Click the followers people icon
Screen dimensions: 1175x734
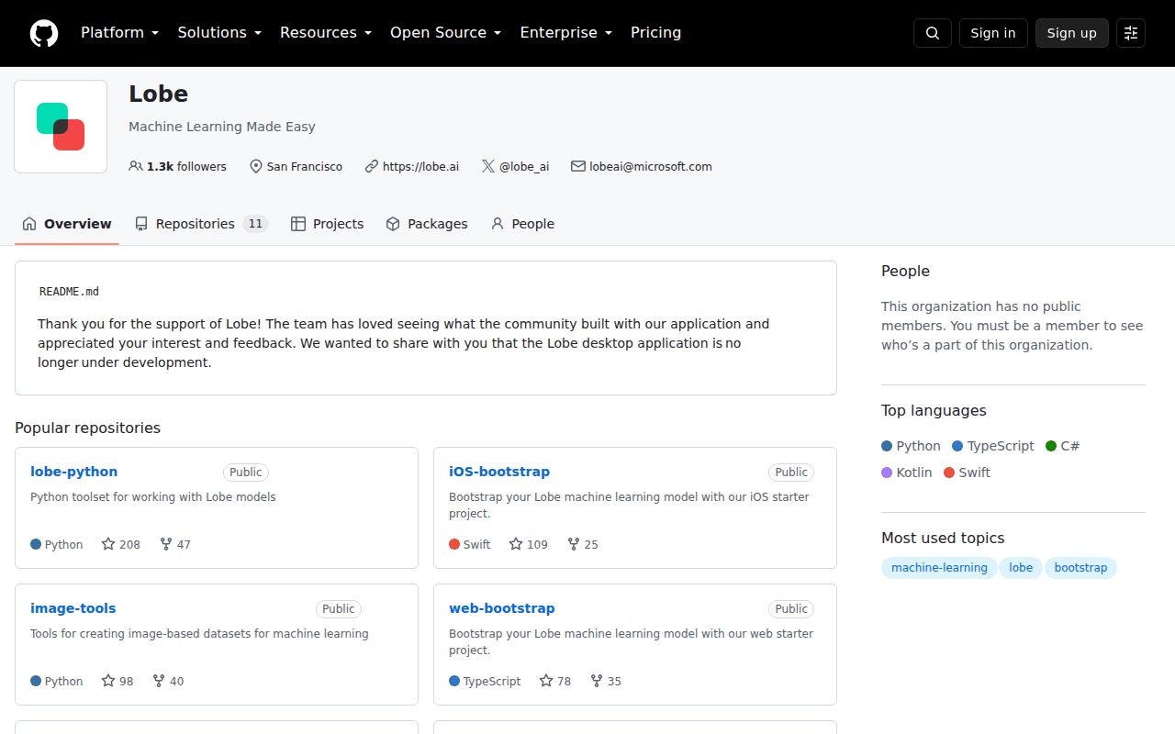tap(136, 166)
